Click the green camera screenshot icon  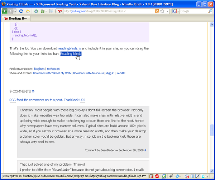point(43,11)
